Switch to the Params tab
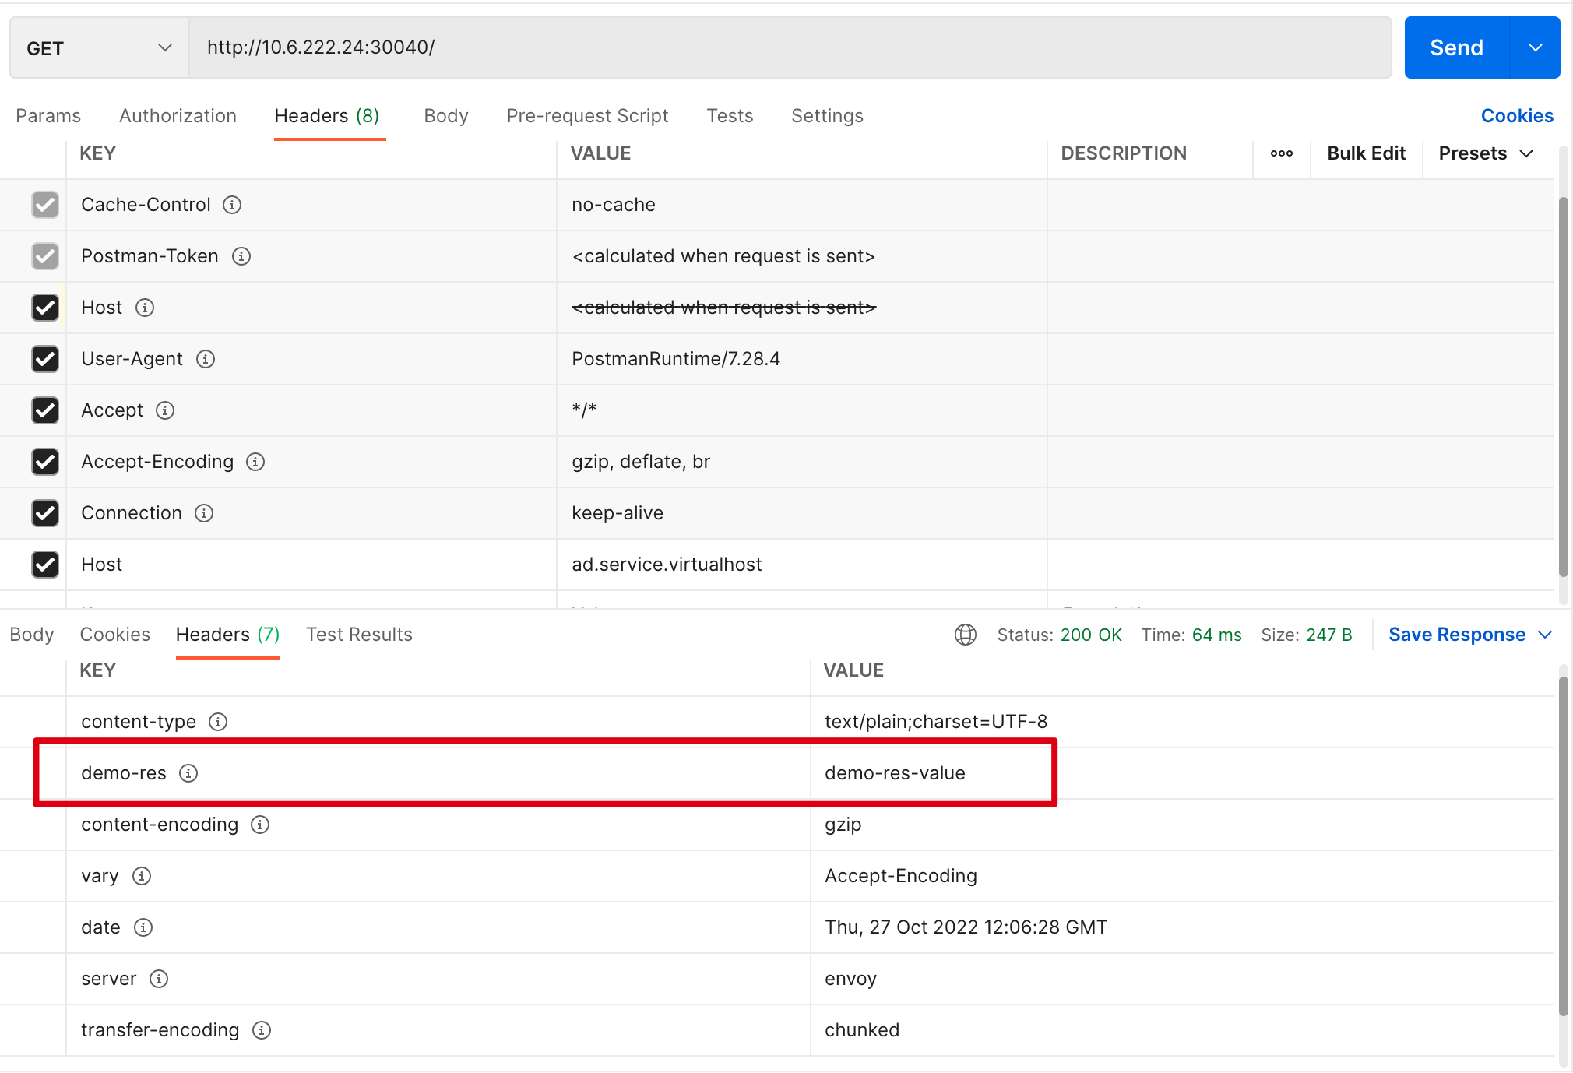This screenshot has width=1573, height=1073. tap(48, 116)
